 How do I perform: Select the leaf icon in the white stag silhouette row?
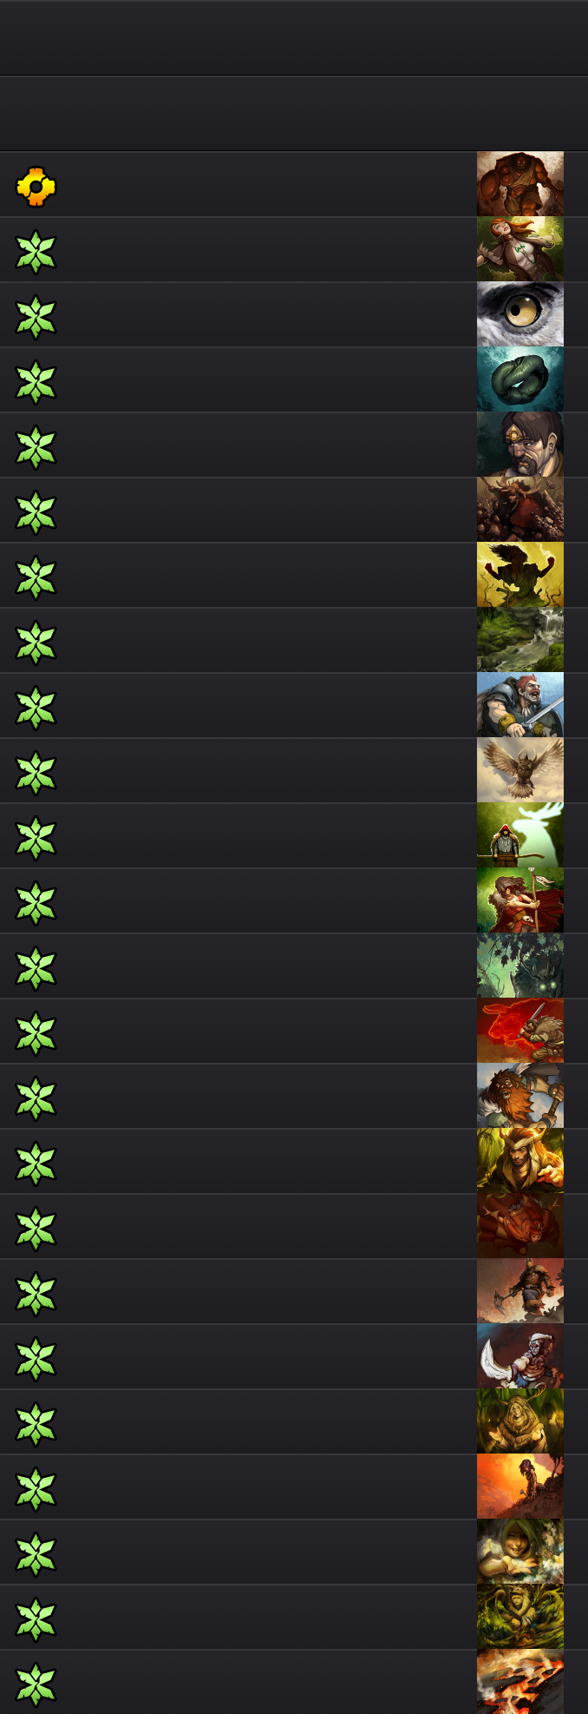(x=36, y=837)
